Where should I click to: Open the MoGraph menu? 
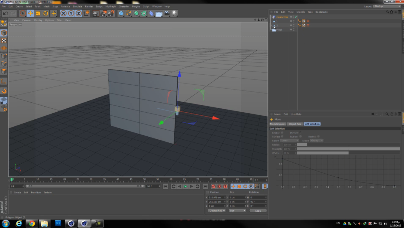(x=111, y=6)
